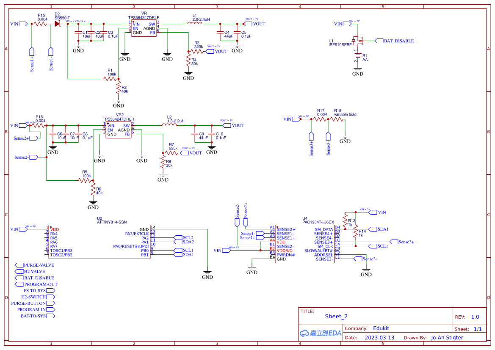
Task: Click the Jo-An Stigter drawn-by field
Action: 447,337
